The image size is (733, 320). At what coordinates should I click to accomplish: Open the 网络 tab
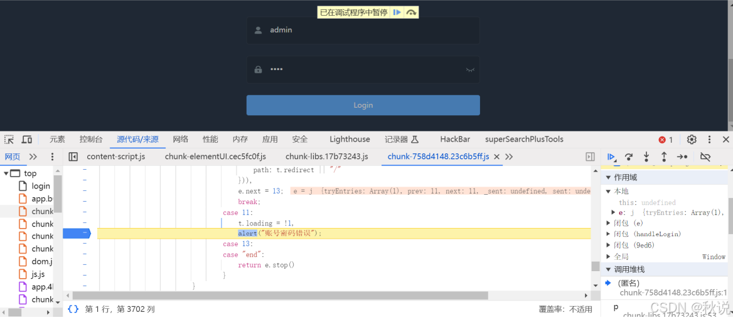[x=181, y=139]
